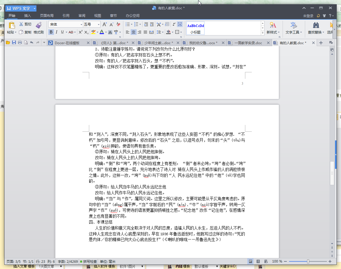Click the clear formatting eraser icon
The image size is (341, 269).
tap(119, 24)
